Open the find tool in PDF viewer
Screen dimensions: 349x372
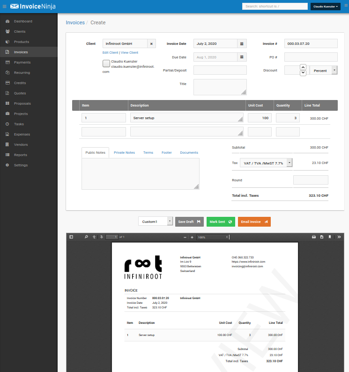[x=86, y=237]
